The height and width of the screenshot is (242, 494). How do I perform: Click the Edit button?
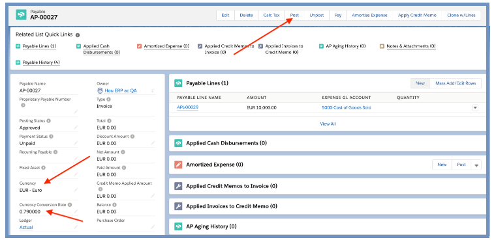(225, 15)
